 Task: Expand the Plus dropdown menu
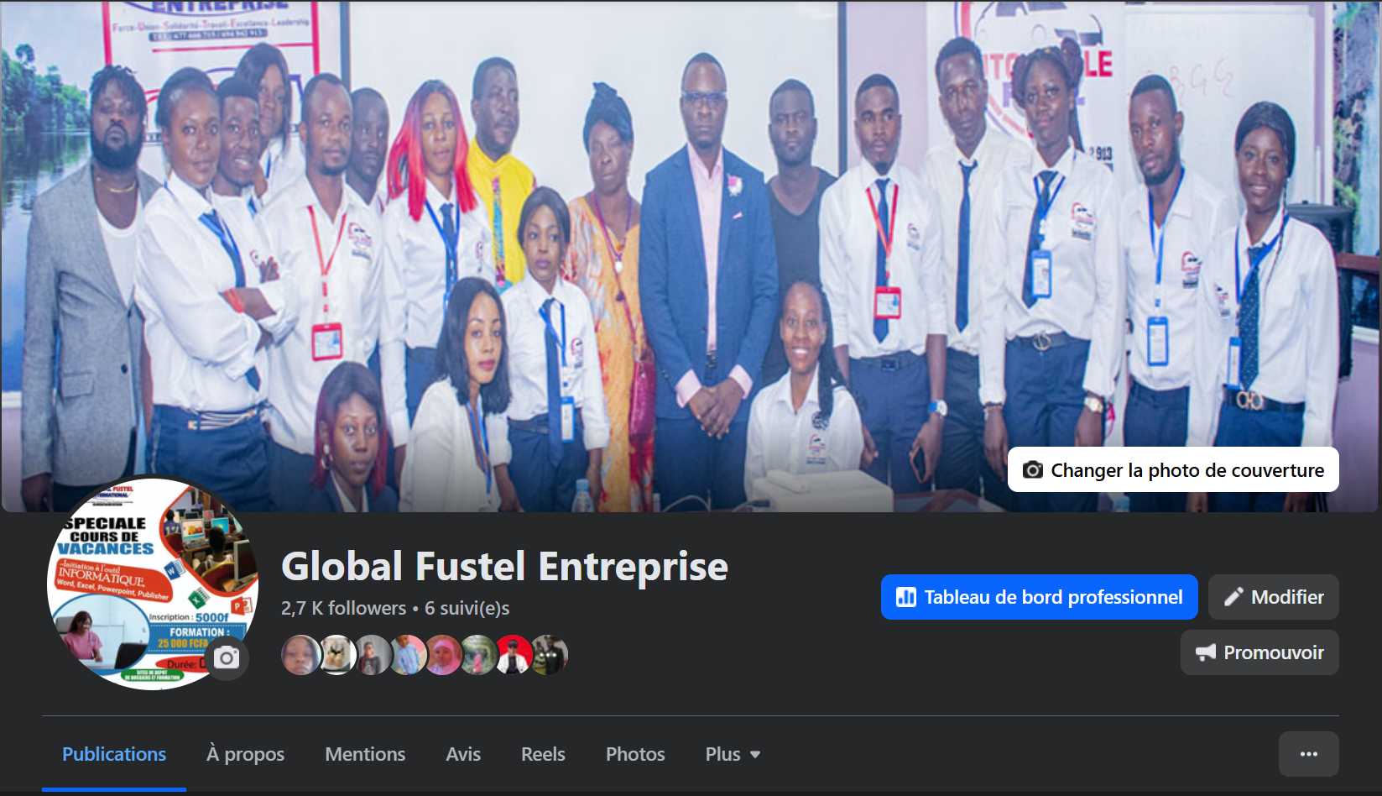pyautogui.click(x=733, y=754)
